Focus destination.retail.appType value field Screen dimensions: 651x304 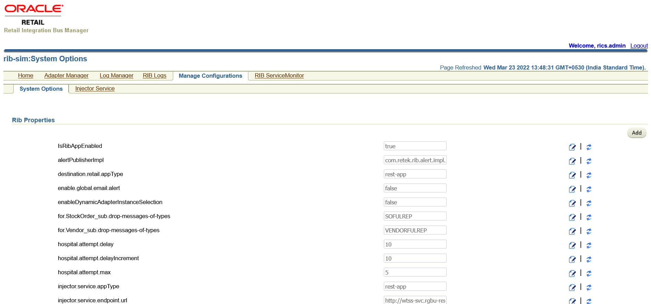415,174
